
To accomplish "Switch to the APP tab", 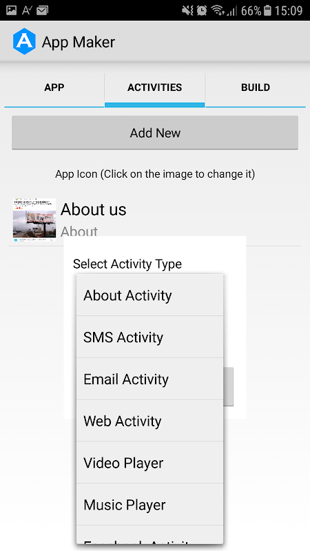I will 54,87.
